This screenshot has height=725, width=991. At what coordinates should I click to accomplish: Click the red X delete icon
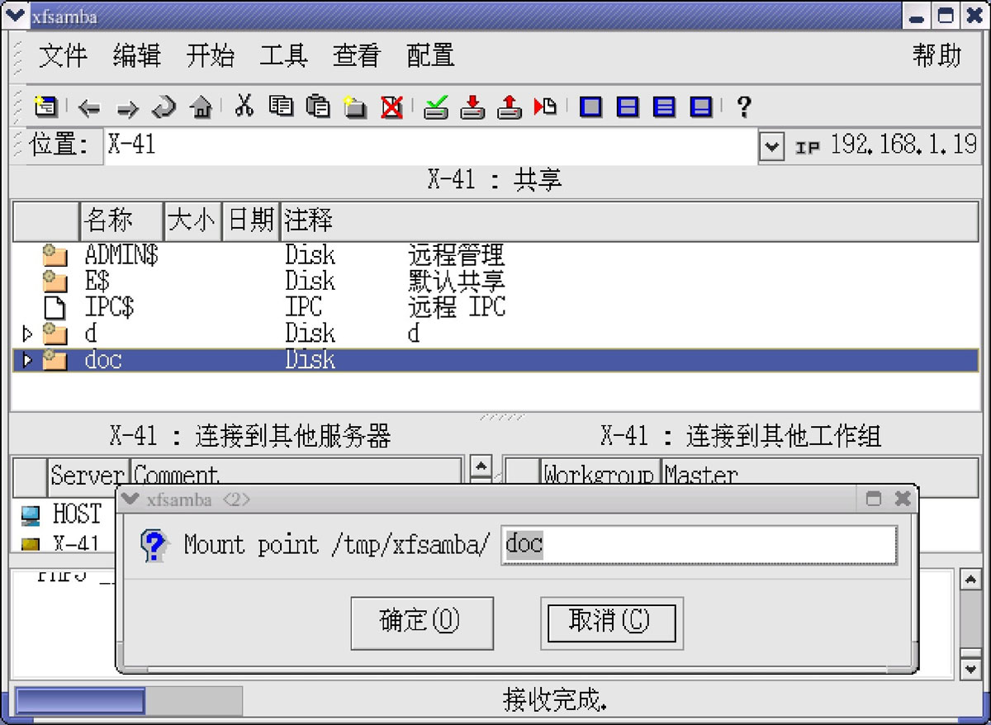(391, 107)
